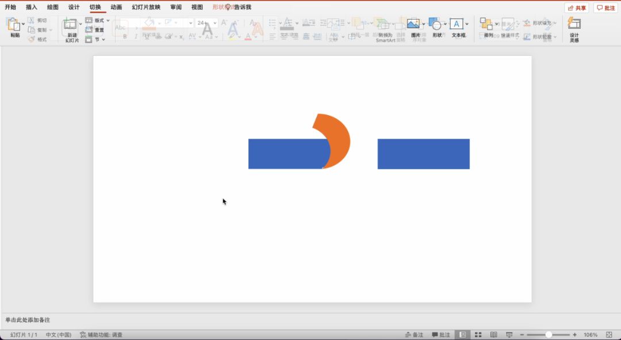621x340 pixels.
Task: Toggle bold B formatting
Action: click(125, 36)
